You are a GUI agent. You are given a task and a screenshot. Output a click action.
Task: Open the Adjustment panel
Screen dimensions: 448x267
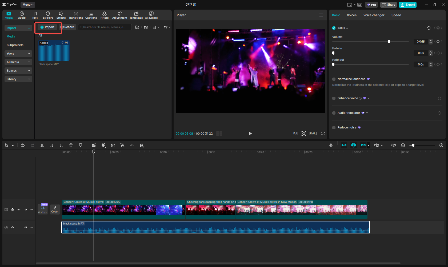click(120, 15)
